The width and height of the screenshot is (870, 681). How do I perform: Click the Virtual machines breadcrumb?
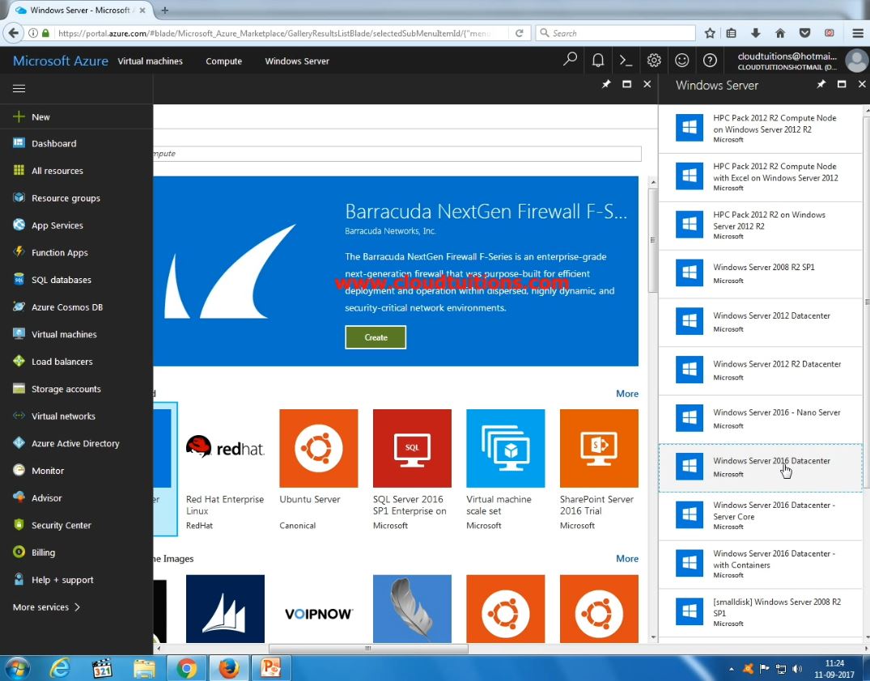(150, 61)
